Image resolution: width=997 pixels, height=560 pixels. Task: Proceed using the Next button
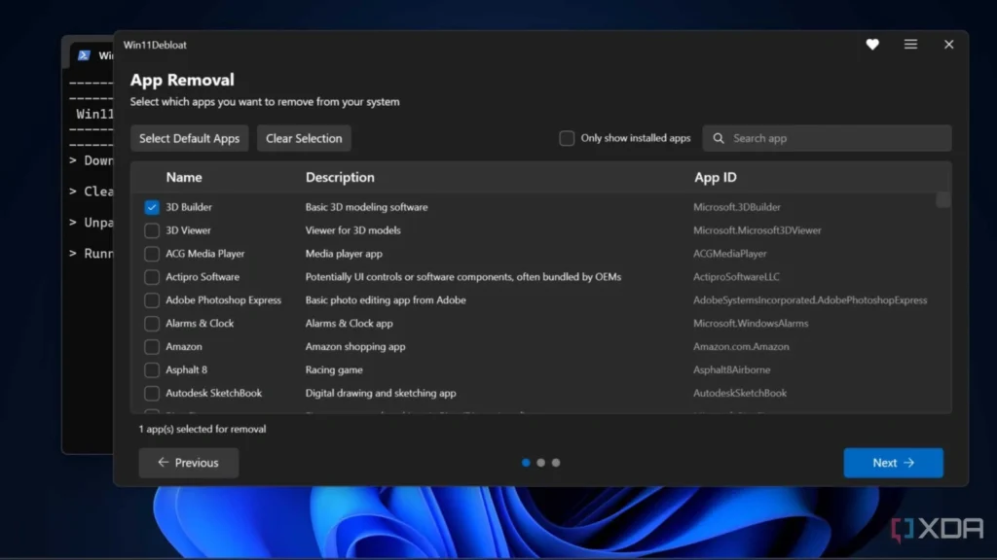pos(893,463)
